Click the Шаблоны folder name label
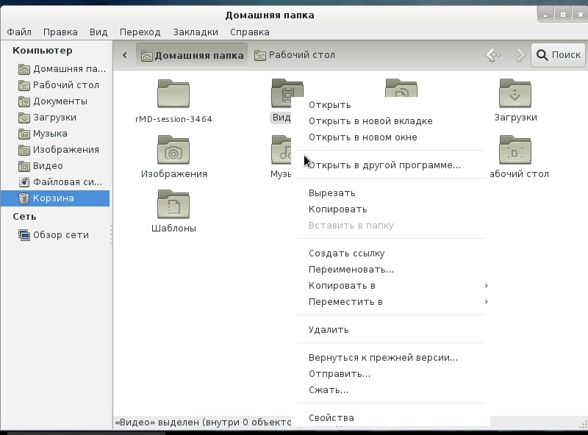 (173, 229)
